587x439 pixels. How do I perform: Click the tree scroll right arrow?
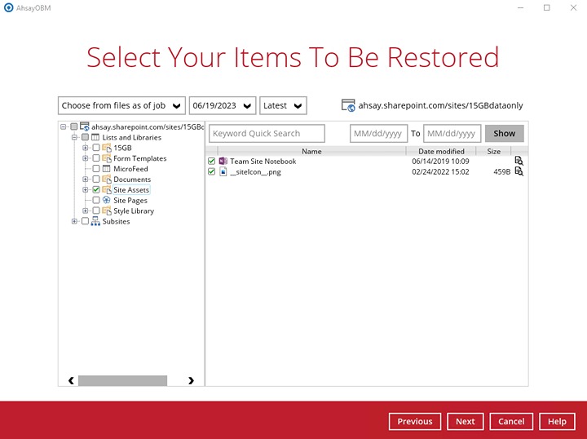tap(191, 380)
